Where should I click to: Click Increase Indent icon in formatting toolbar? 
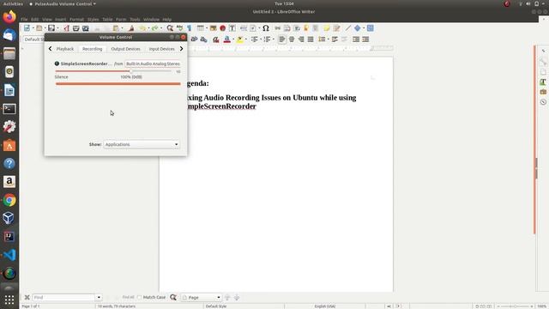point(356,39)
